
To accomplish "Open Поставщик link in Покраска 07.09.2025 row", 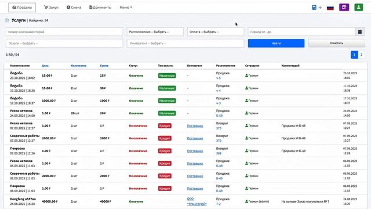I will point(195,151).
